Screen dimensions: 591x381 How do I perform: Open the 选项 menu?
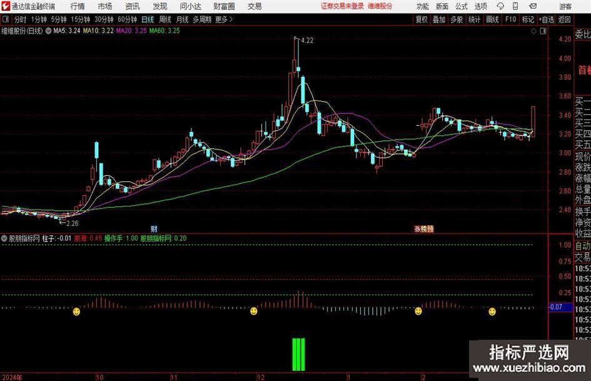click(x=480, y=6)
